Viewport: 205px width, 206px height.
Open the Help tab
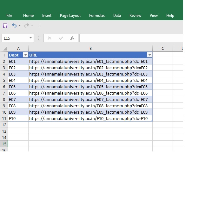coord(170,16)
